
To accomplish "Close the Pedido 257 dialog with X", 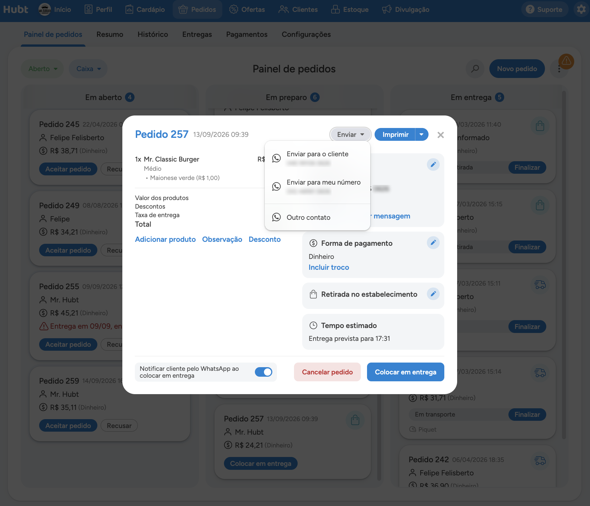I will coord(441,135).
